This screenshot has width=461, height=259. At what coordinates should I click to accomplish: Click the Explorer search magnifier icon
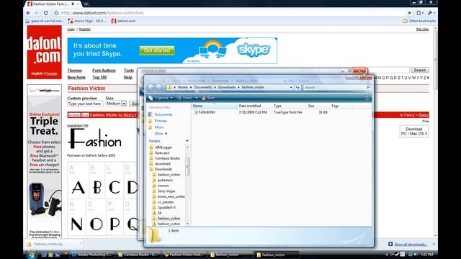click(368, 87)
